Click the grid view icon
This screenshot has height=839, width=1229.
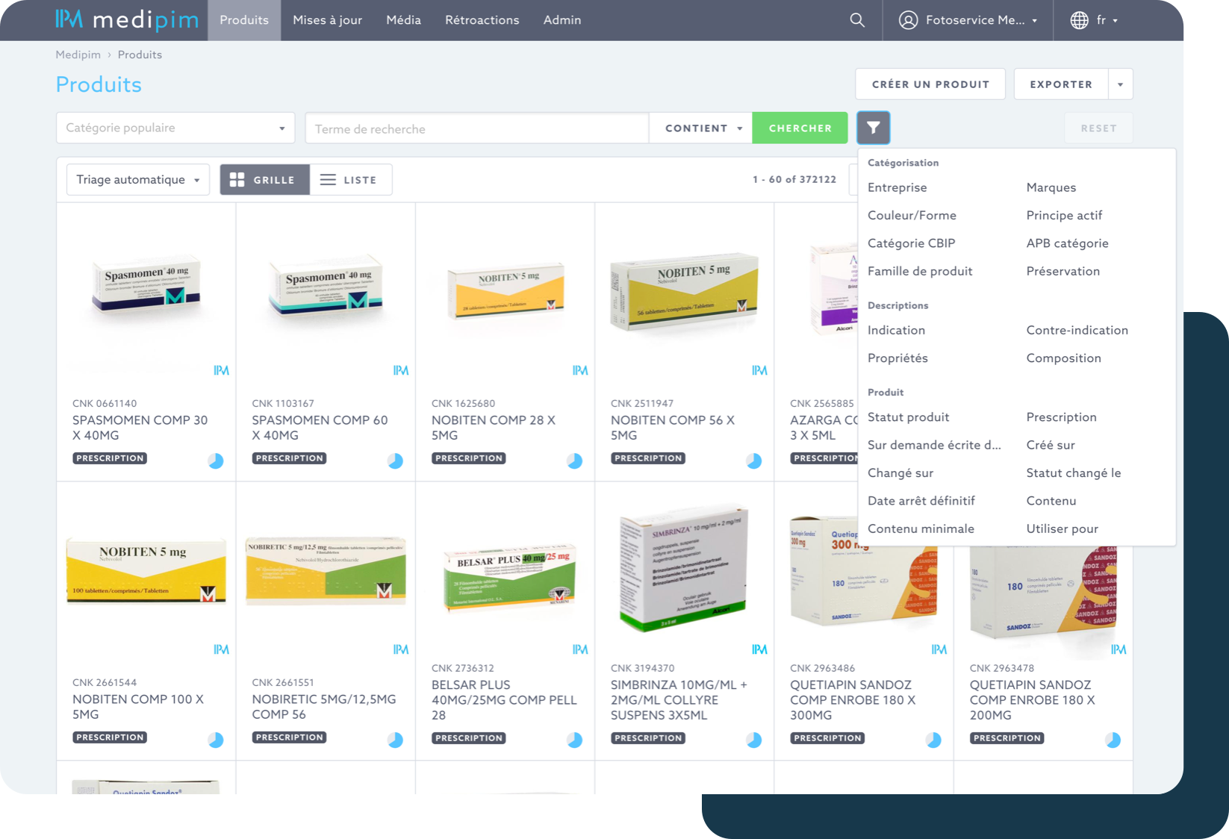pos(237,180)
